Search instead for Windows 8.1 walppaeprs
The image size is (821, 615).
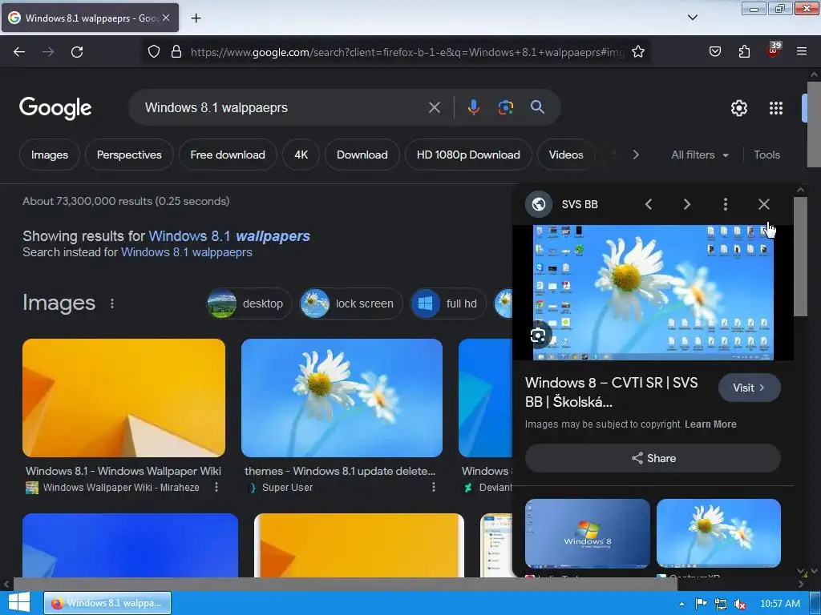coord(186,252)
